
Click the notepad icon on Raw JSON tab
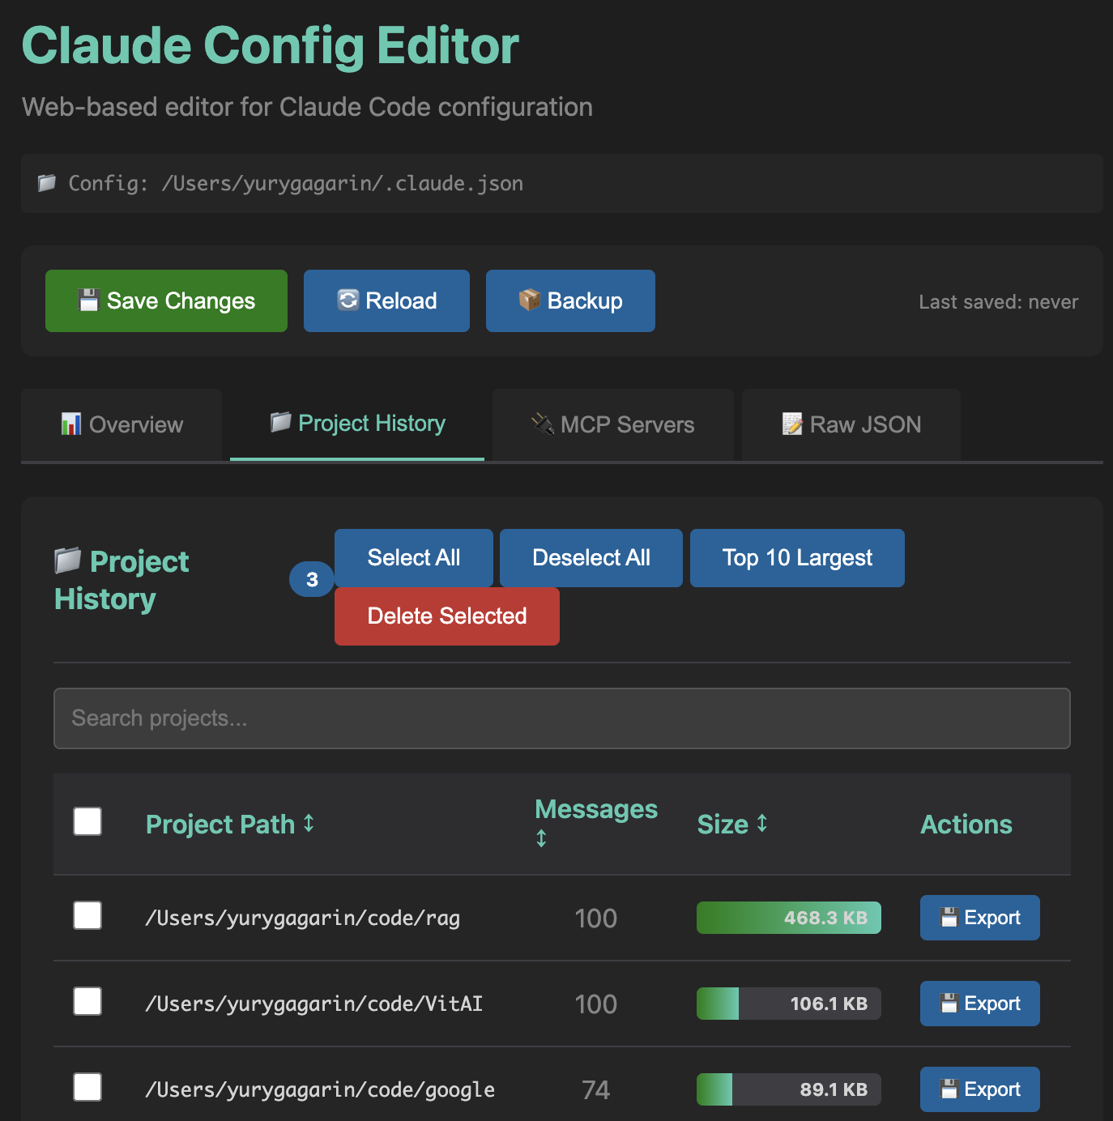tap(792, 424)
